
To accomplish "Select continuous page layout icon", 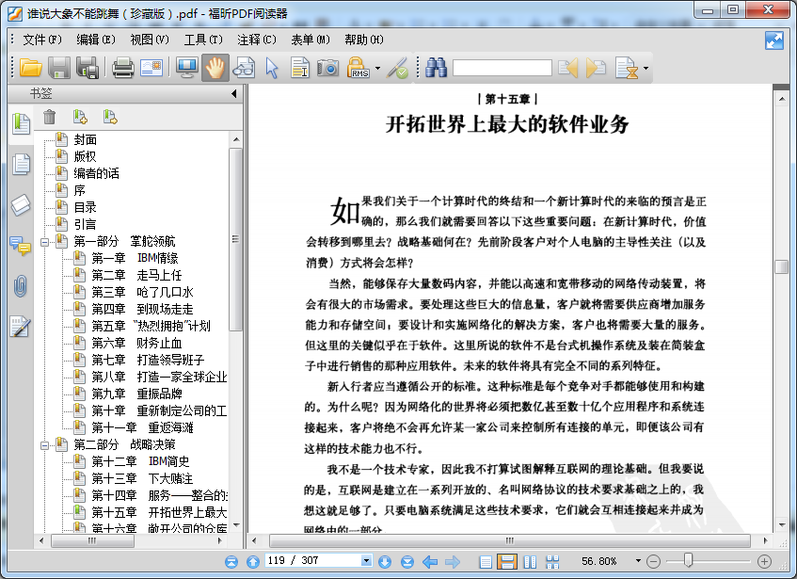I will tap(507, 561).
